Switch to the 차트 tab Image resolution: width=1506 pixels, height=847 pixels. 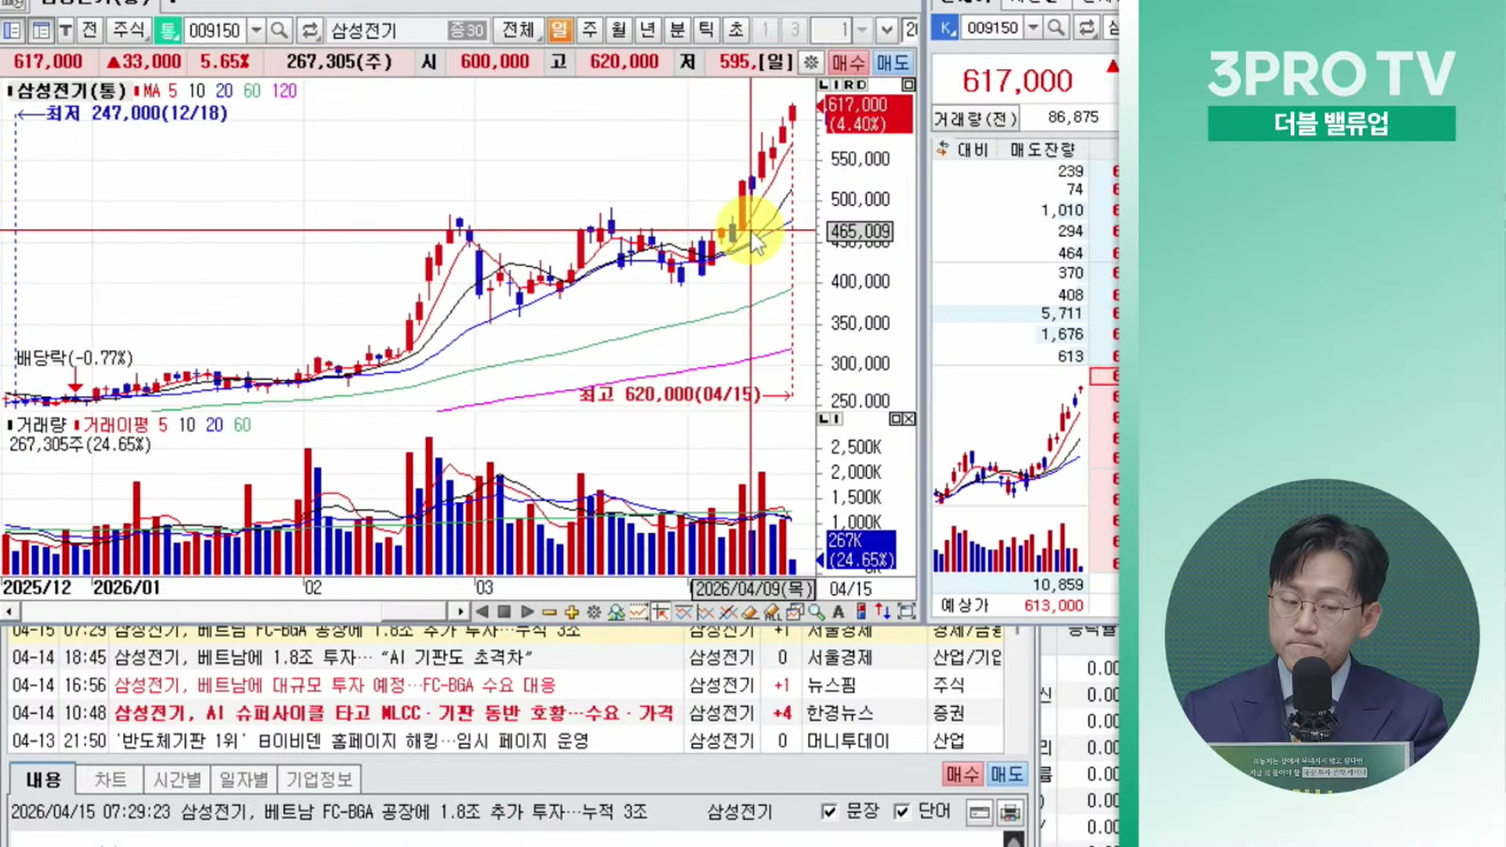point(110,780)
